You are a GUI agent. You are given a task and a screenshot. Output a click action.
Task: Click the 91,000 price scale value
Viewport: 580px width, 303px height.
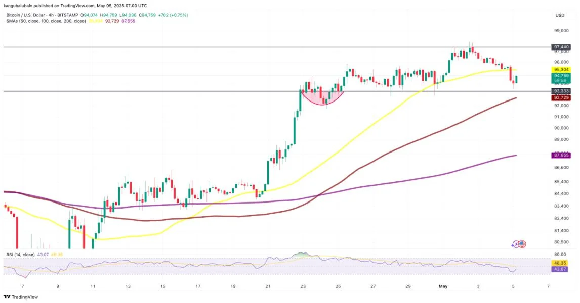coord(561,117)
